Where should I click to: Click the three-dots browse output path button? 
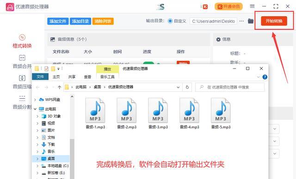coord(241,21)
